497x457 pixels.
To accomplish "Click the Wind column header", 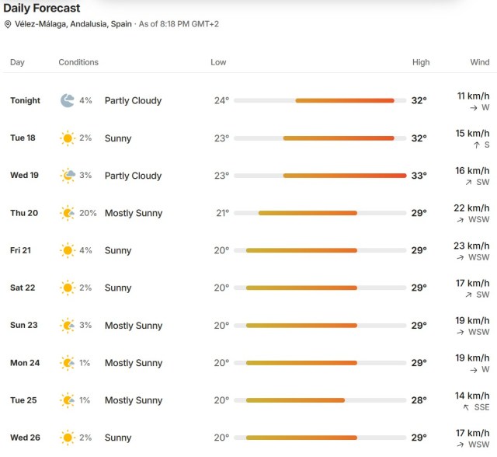I will tap(480, 62).
